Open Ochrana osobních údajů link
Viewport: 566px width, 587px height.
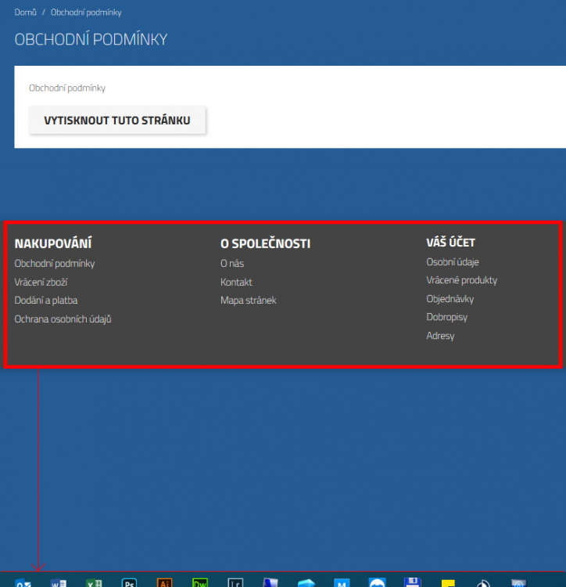click(x=63, y=319)
